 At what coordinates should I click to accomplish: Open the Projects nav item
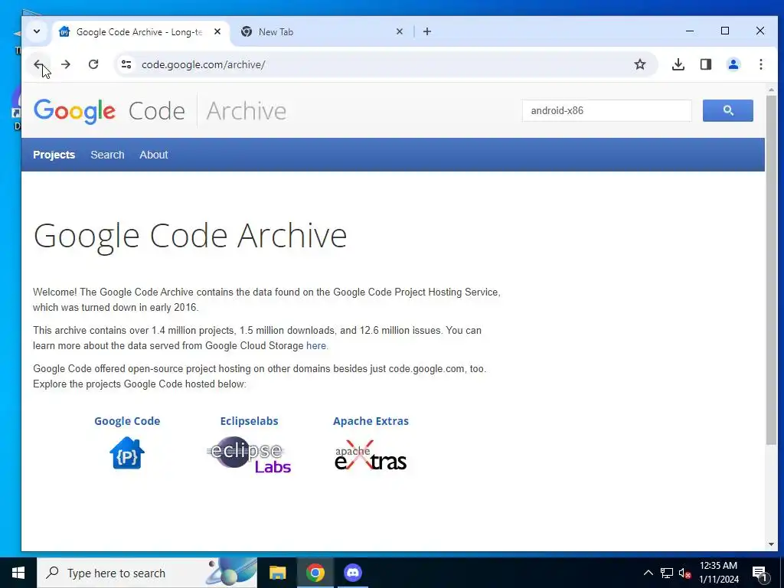click(54, 155)
